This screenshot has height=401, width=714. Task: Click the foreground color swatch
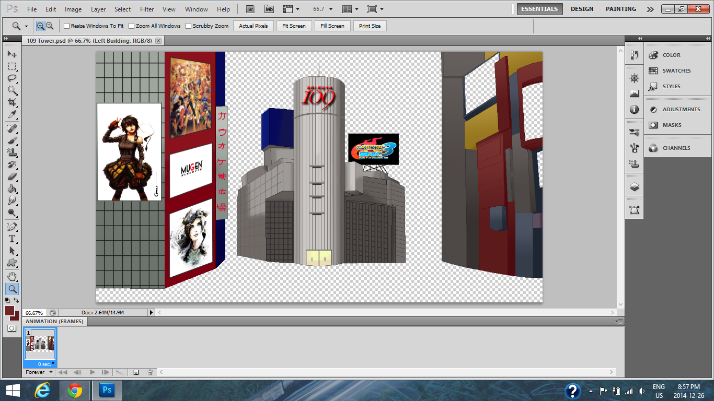9,311
